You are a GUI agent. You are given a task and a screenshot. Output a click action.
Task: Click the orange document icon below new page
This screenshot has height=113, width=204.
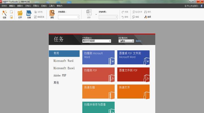pyautogui.click(x=11, y=17)
